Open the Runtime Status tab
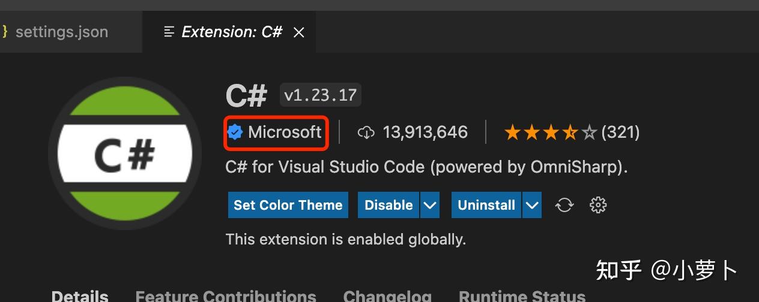The width and height of the screenshot is (759, 302). 522,296
